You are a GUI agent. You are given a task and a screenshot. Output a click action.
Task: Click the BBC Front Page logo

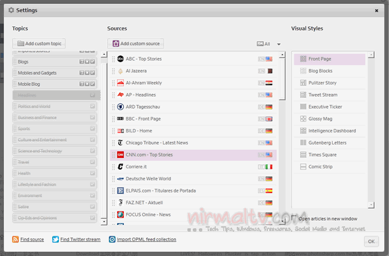point(120,119)
